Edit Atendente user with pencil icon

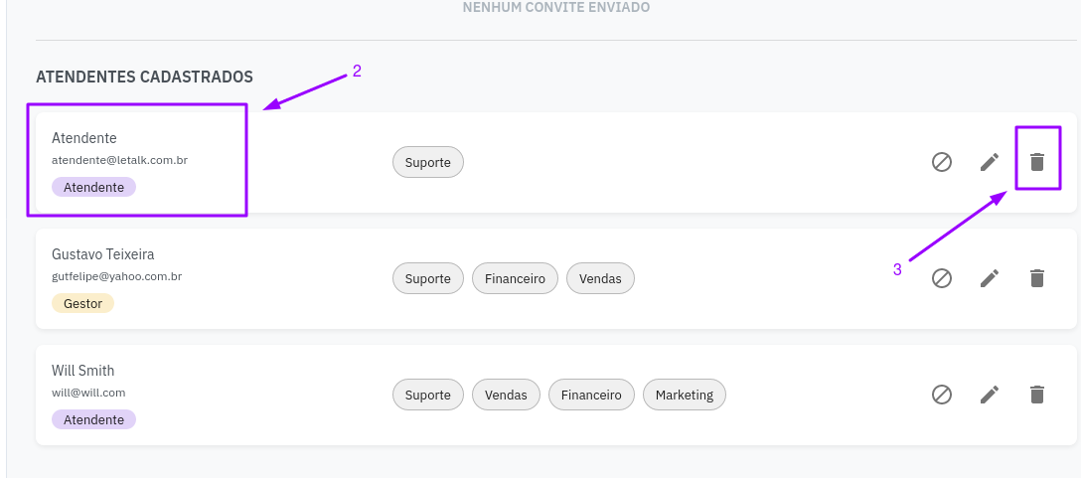click(x=990, y=162)
